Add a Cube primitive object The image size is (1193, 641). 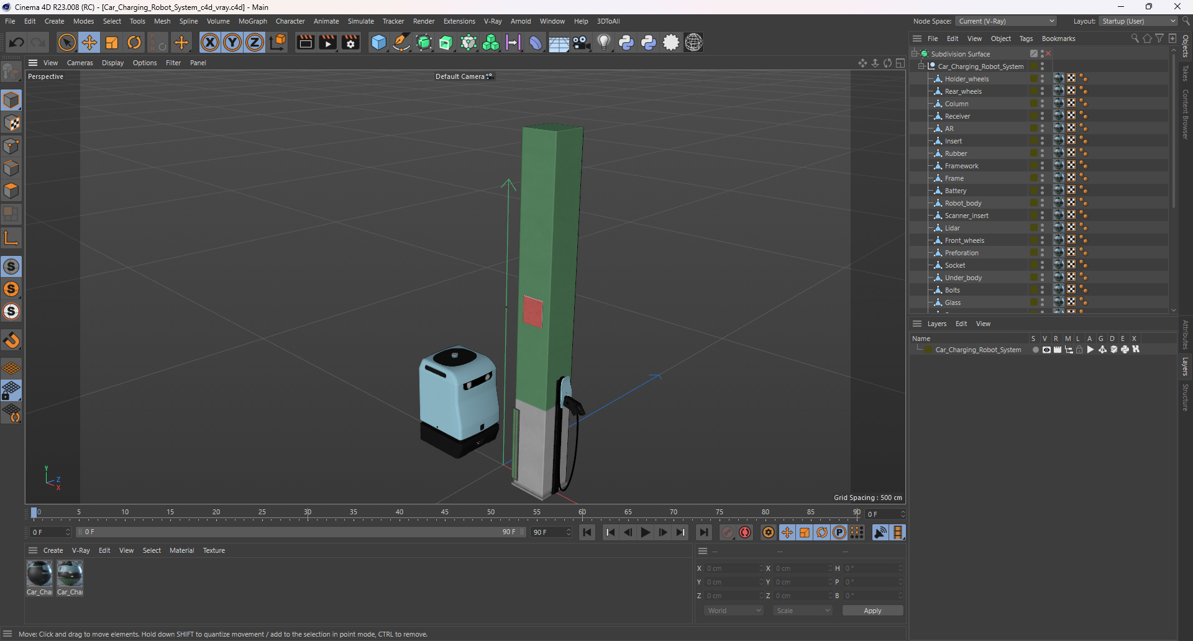(x=378, y=42)
